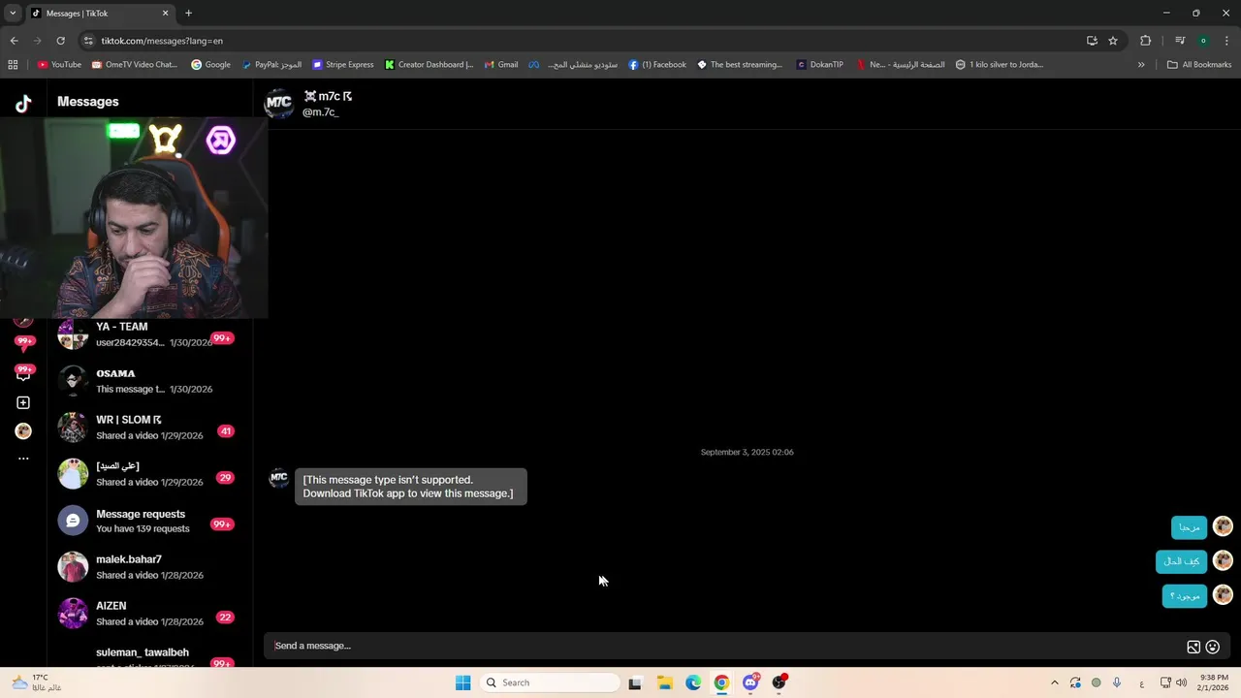Click the Chrome icon in taskbar
The height and width of the screenshot is (698, 1241).
[x=721, y=682]
